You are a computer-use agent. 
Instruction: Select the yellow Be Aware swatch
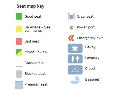[19, 29]
